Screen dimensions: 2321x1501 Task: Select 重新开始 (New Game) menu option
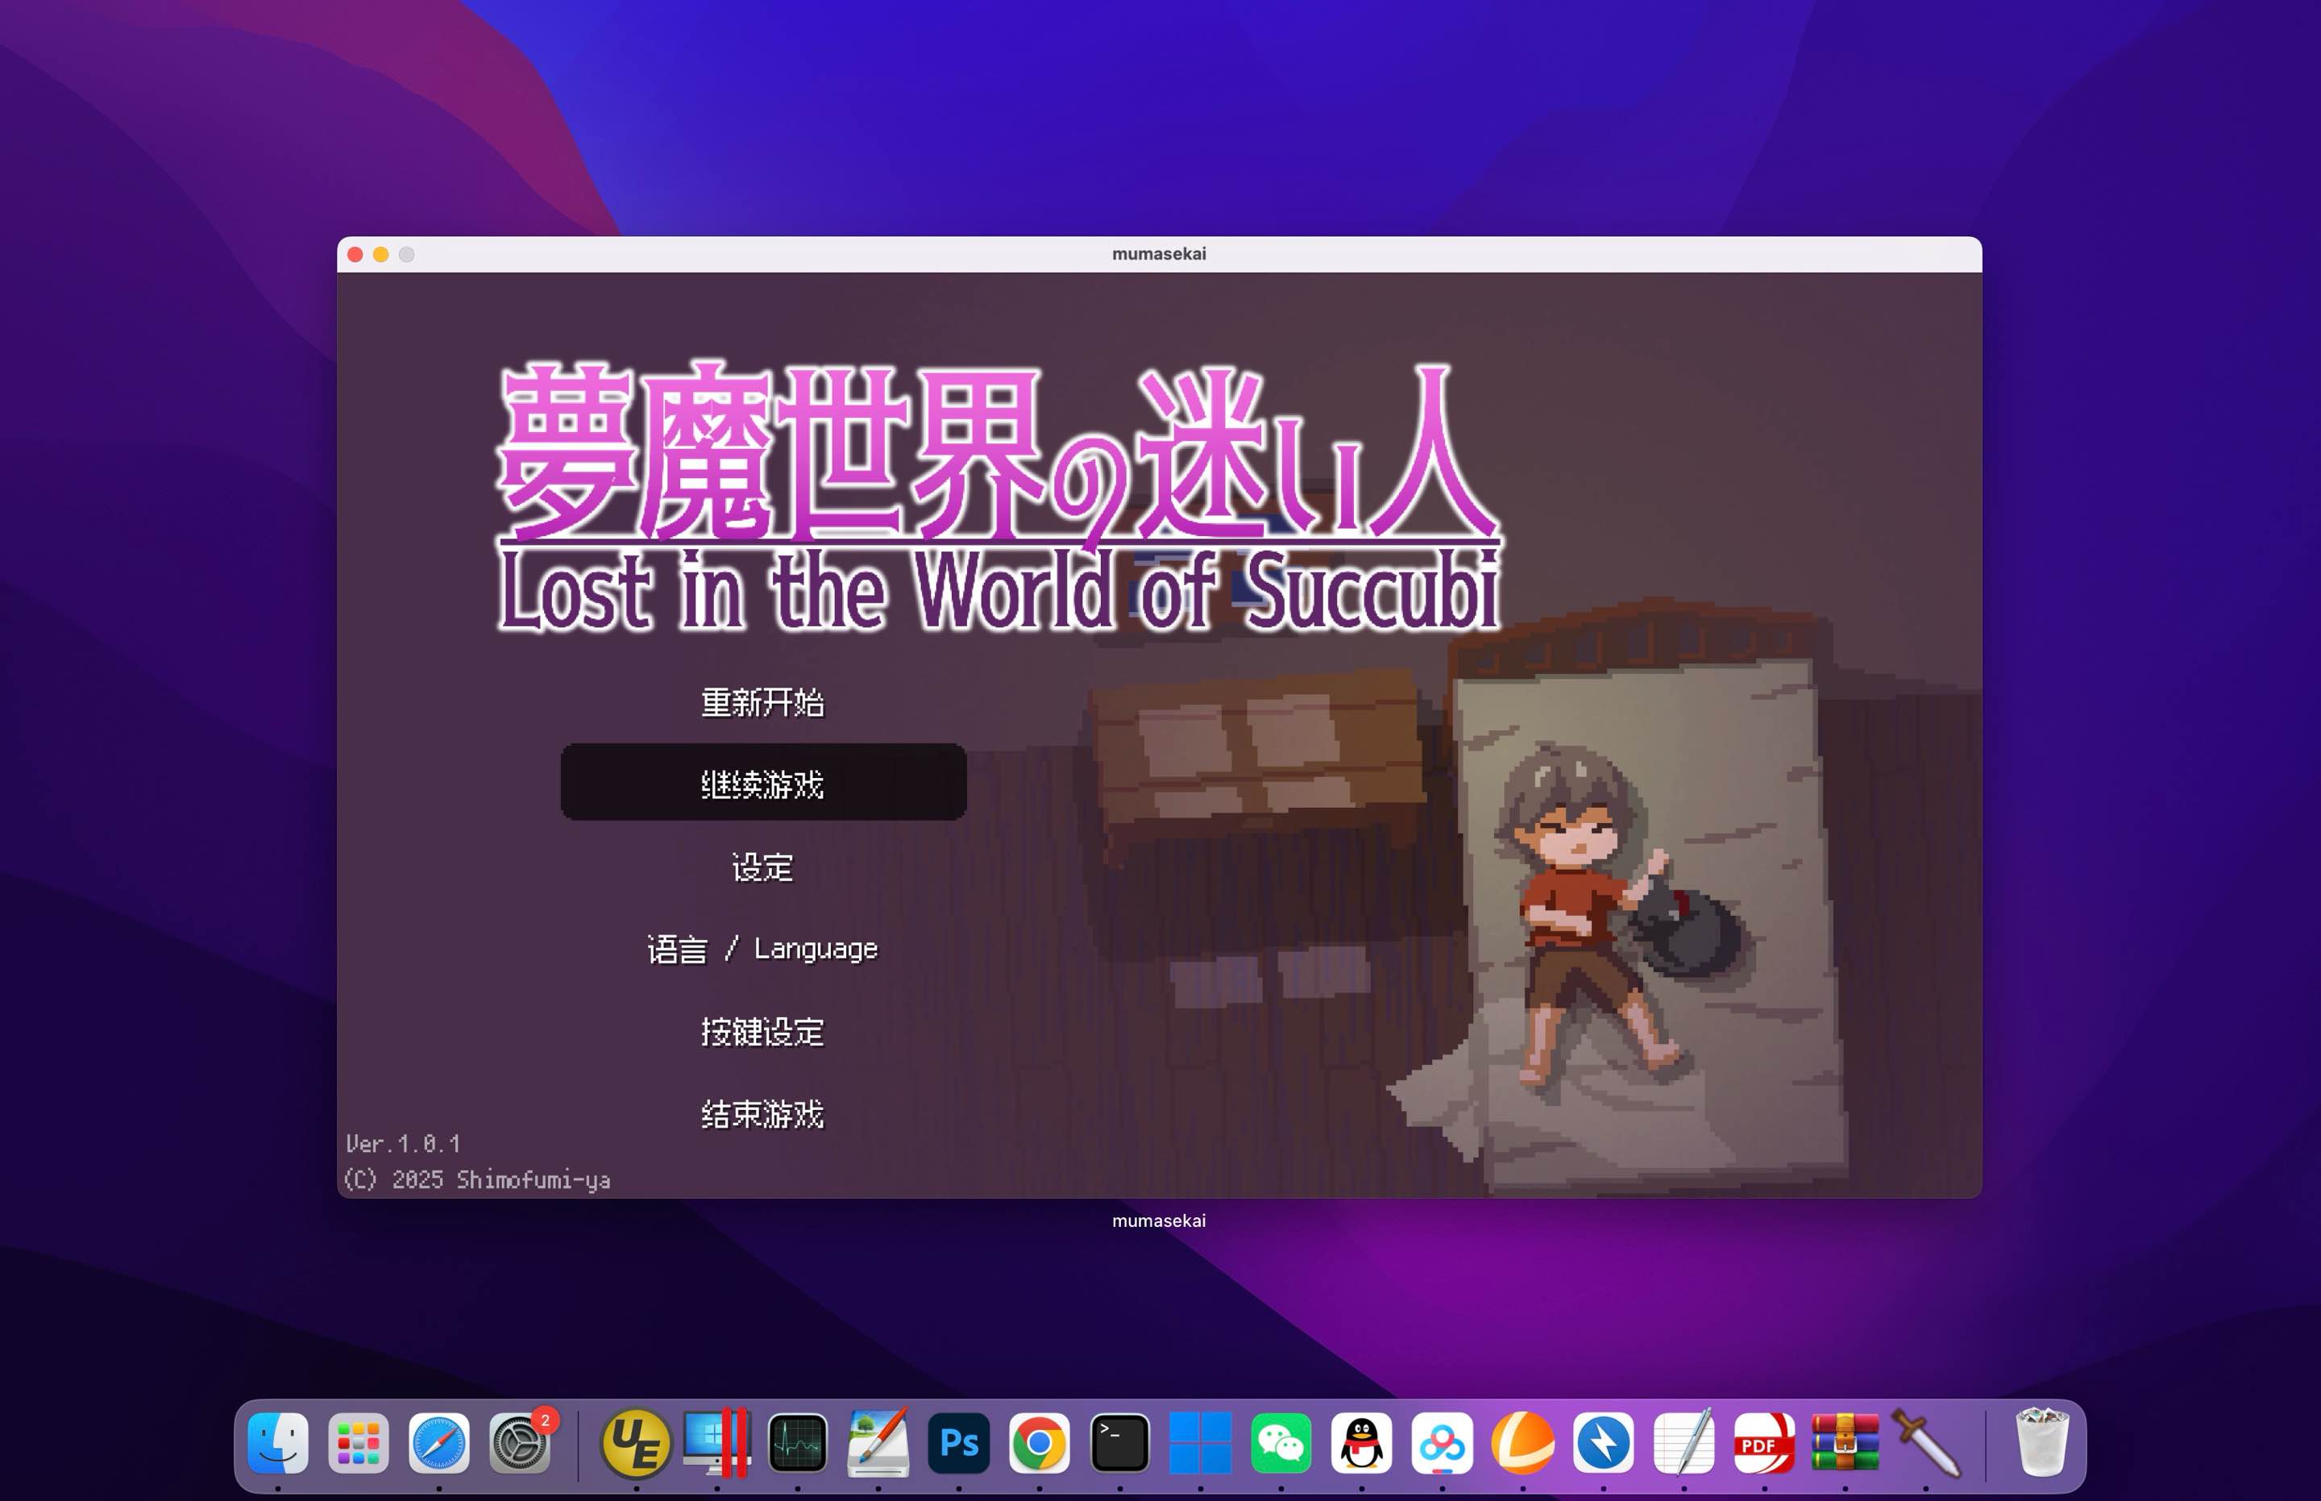point(762,703)
